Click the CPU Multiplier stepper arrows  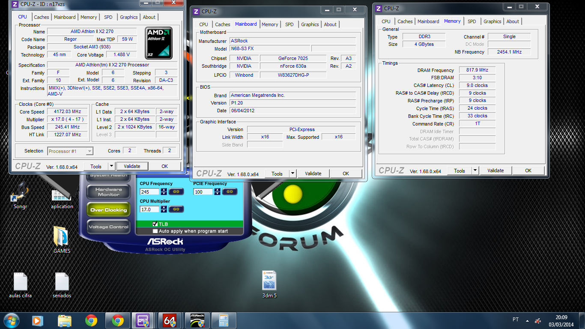(x=163, y=209)
